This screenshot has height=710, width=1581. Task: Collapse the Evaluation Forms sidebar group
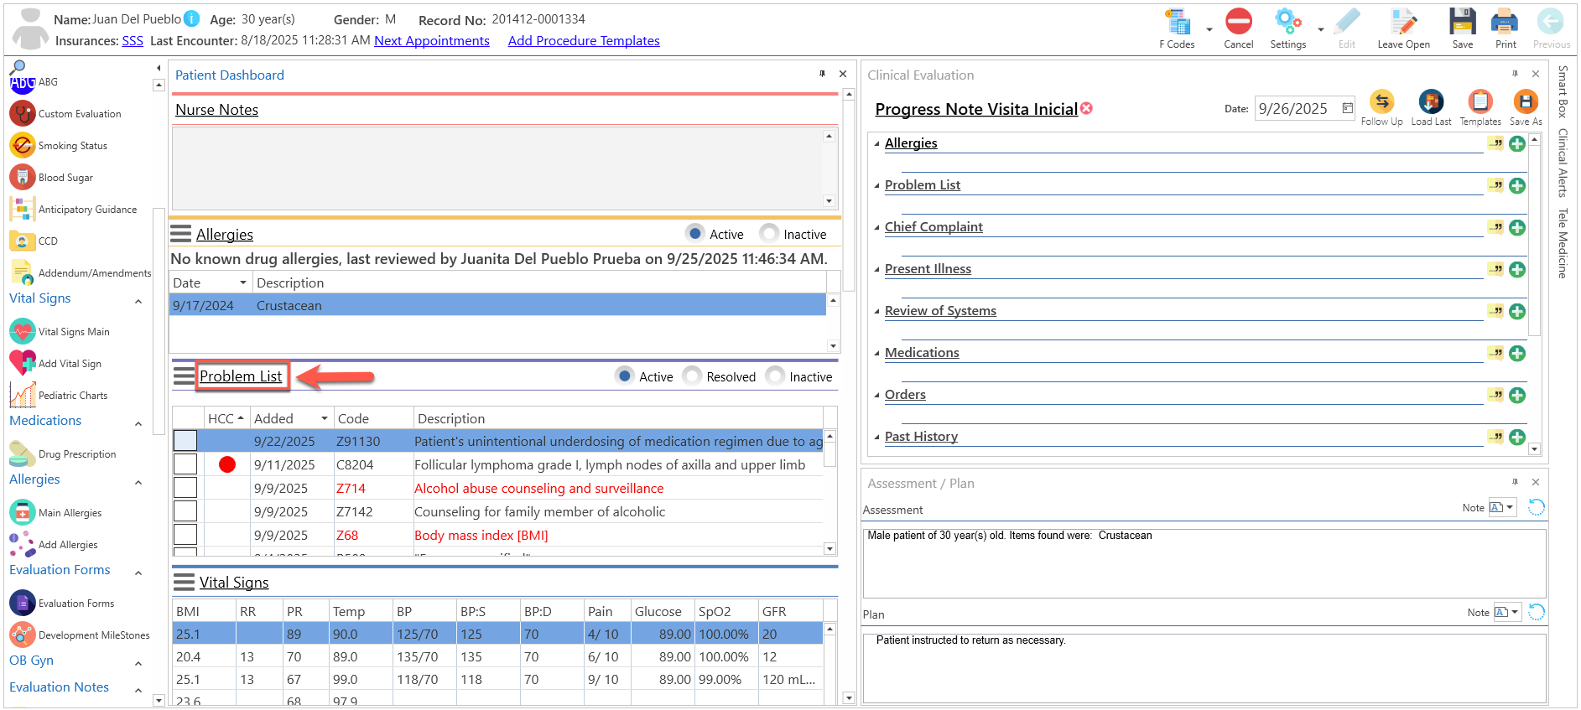point(138,573)
